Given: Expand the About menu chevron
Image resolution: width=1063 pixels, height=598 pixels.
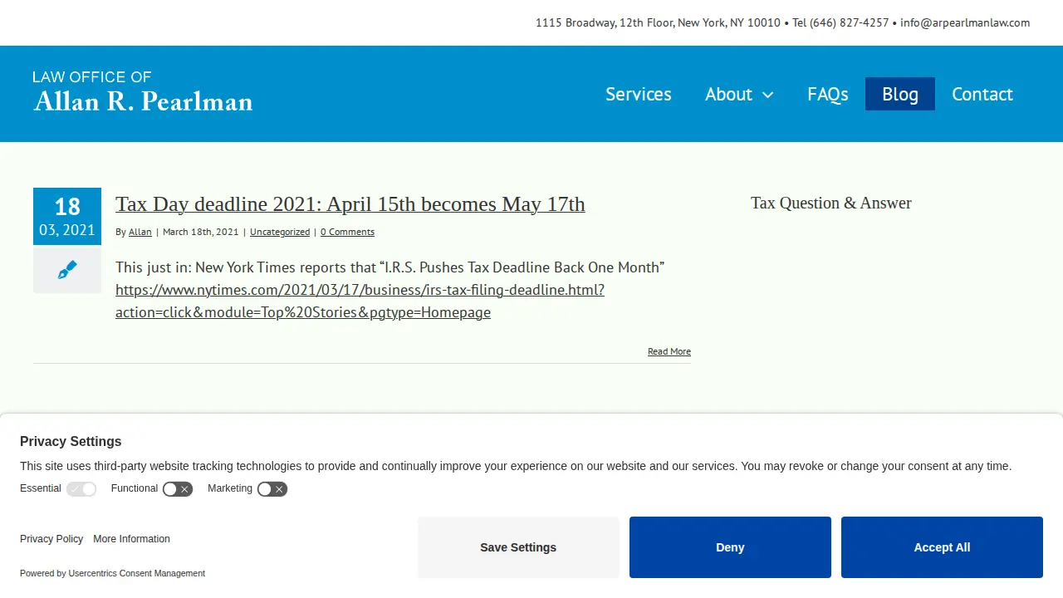Looking at the screenshot, I should [768, 95].
